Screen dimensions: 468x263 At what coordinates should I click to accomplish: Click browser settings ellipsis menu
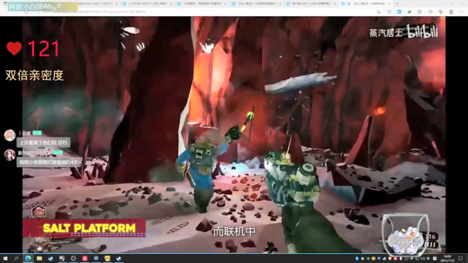coord(462,12)
